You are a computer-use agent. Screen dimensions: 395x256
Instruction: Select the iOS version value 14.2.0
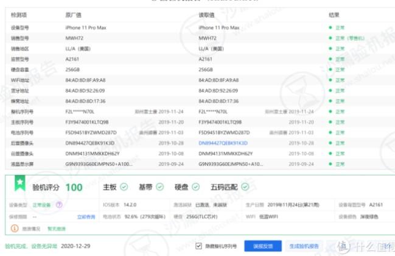pos(130,205)
